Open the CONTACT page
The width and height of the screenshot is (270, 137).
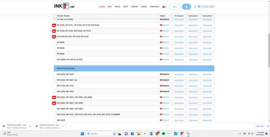[154, 7]
